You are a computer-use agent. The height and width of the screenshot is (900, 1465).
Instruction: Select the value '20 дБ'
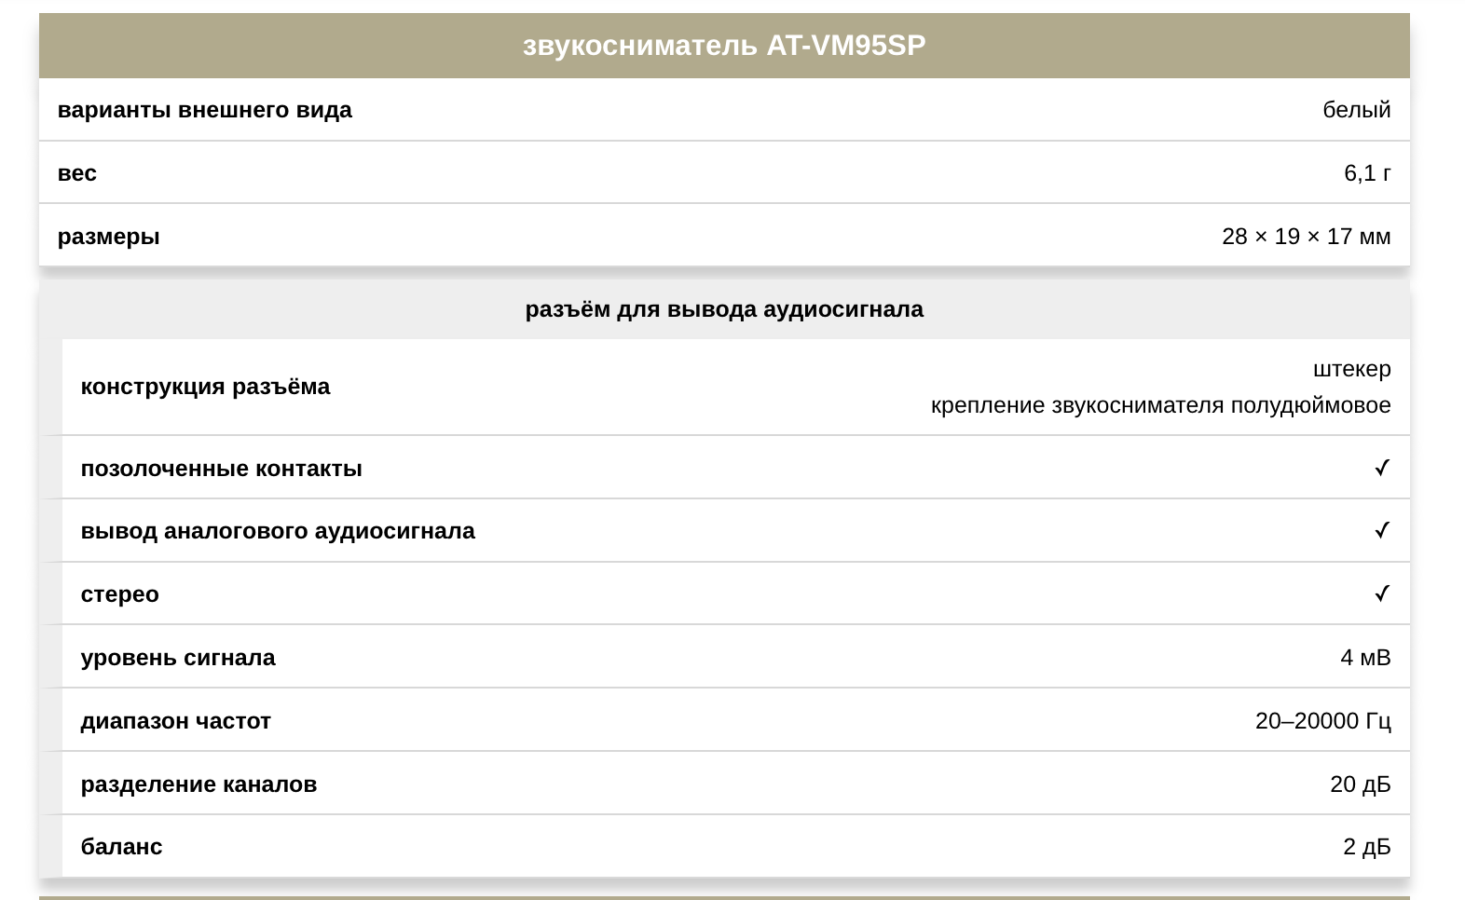(x=1361, y=784)
